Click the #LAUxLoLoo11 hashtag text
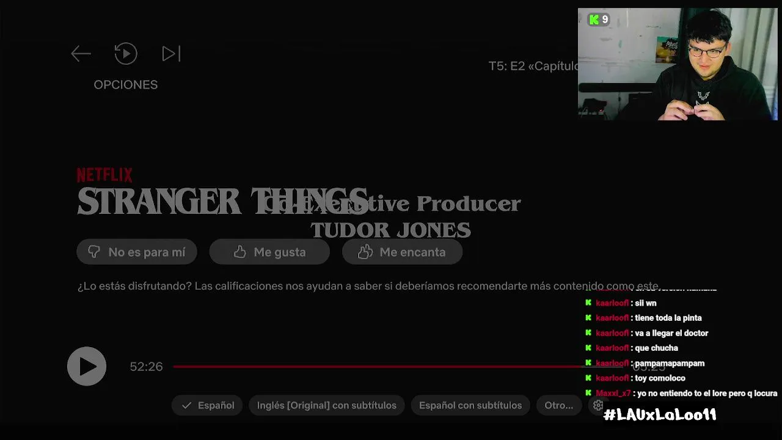Image resolution: width=782 pixels, height=440 pixels. click(660, 415)
